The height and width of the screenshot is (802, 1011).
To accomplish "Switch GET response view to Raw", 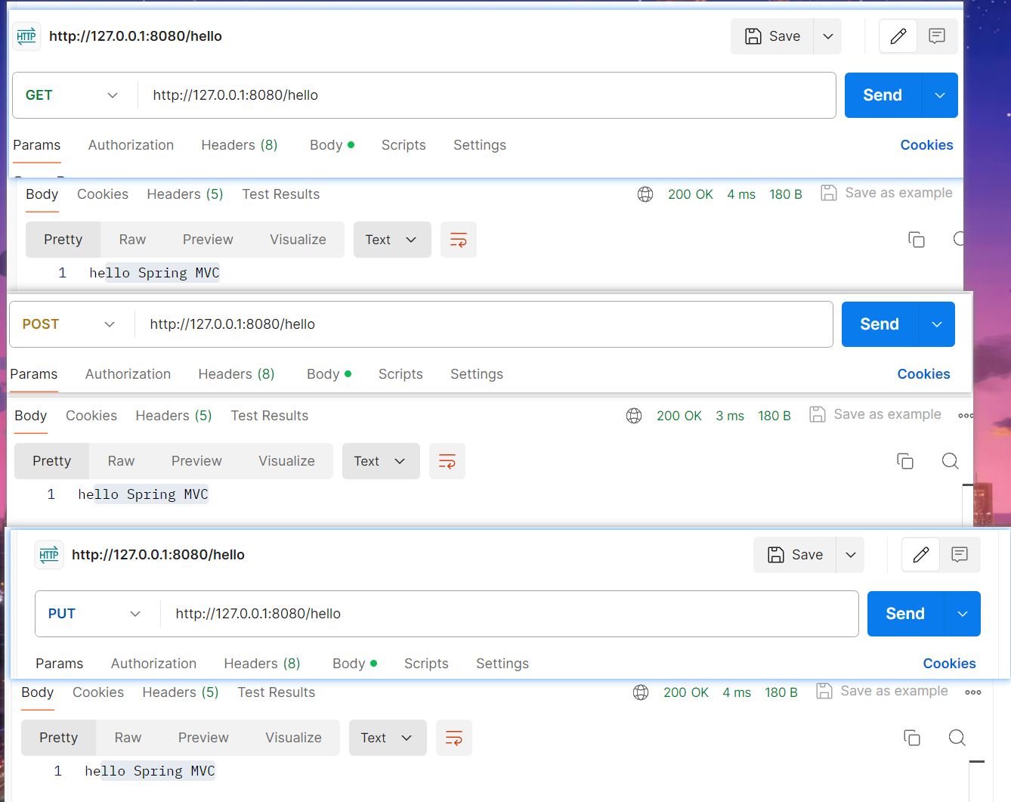I will [132, 240].
